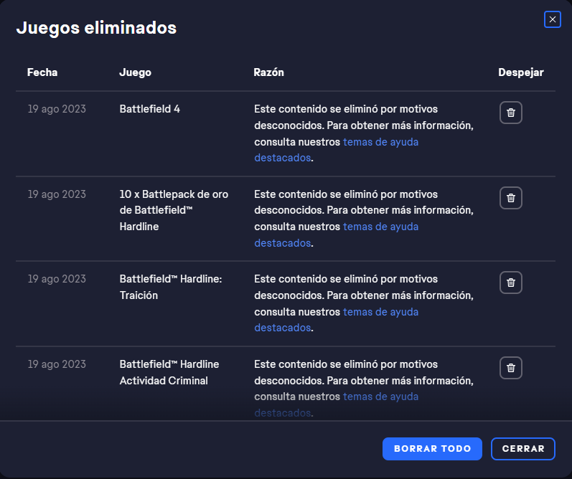Click the BORRAR TODO button
Image resolution: width=572 pixels, height=479 pixels.
coord(432,449)
